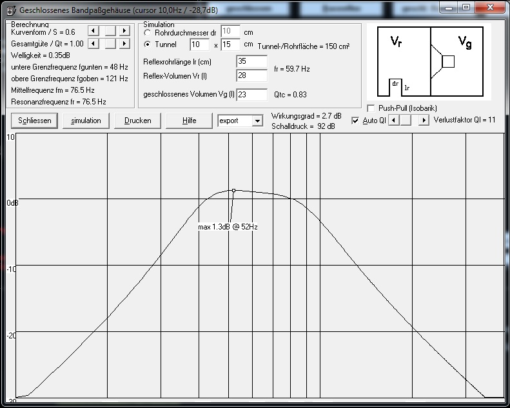Decrease Verlustfaktor Ql with left arrow
The image size is (510, 408).
click(x=393, y=121)
